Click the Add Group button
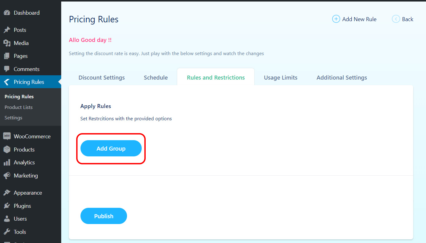Screen dimensions: 426x243 [x=111, y=148]
